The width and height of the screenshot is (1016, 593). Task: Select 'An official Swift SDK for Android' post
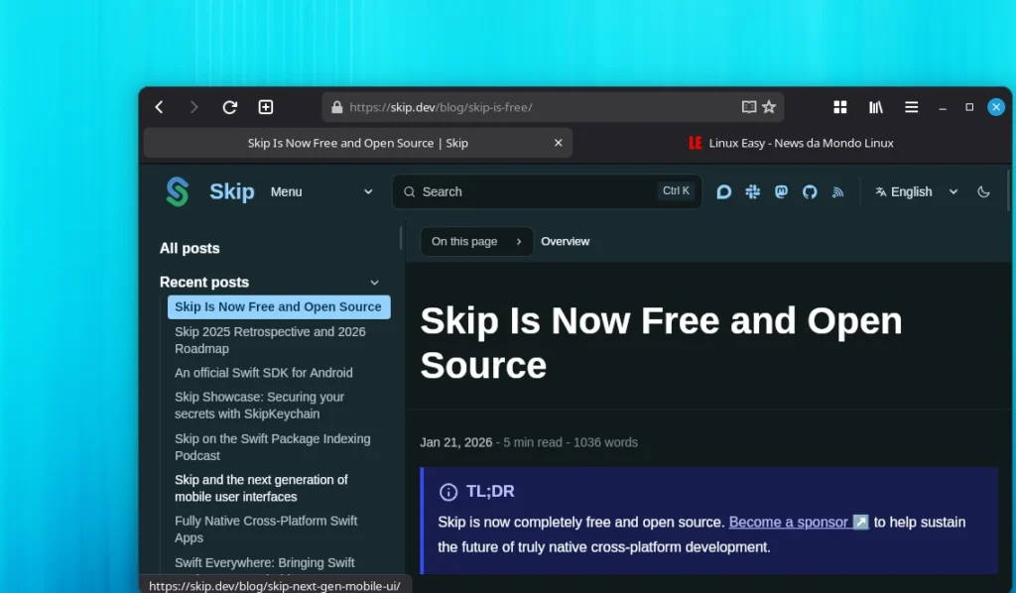tap(263, 373)
